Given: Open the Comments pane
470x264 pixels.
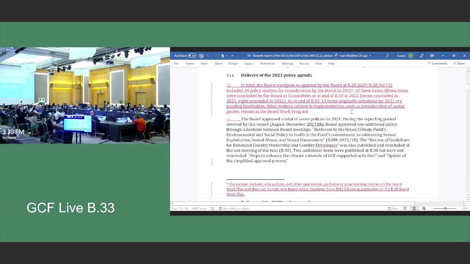Looking at the screenshot, I should pyautogui.click(x=437, y=63).
